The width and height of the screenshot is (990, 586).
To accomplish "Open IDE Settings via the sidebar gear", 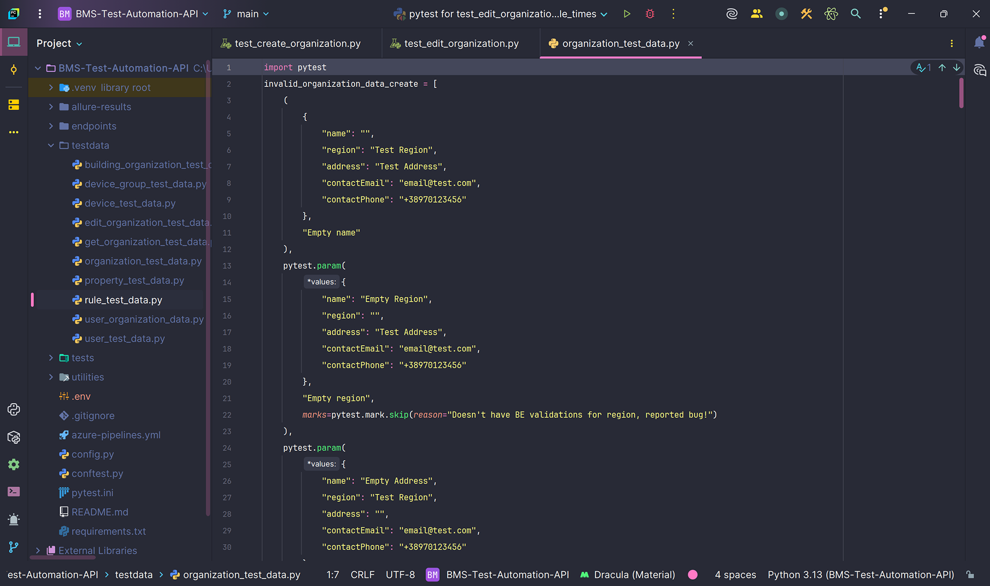I will [14, 465].
